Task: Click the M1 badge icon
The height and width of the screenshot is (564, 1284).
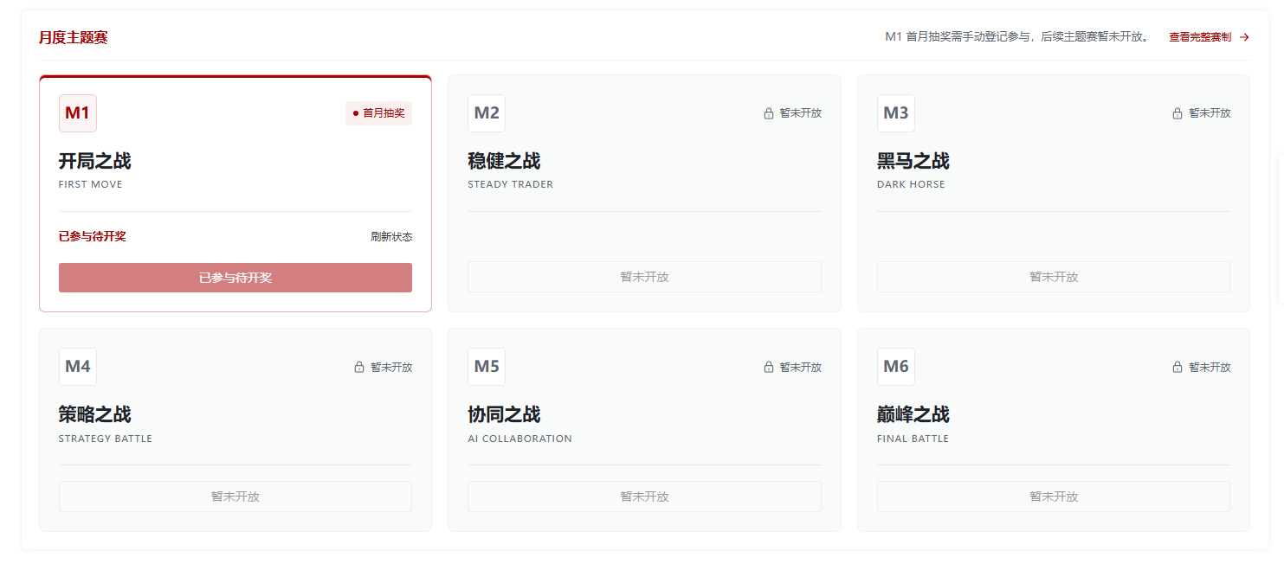Action: point(78,113)
